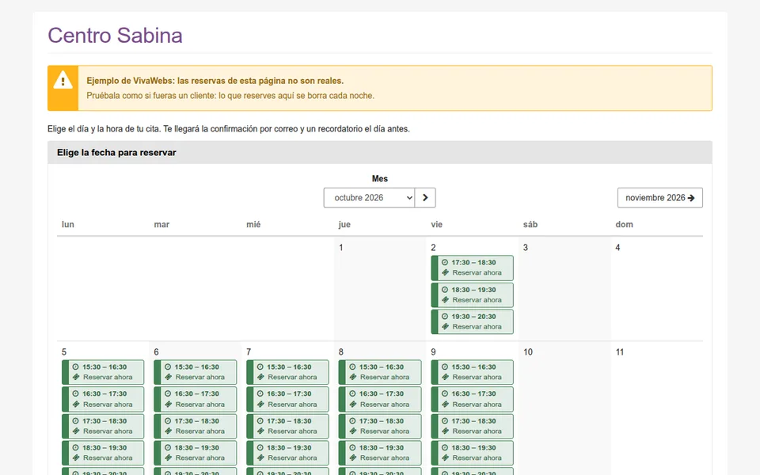Click day number 3 in the calendar
Image resolution: width=760 pixels, height=475 pixels.
click(526, 248)
